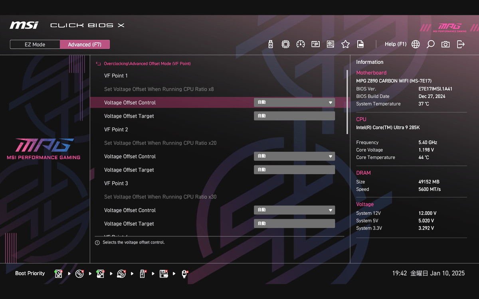
Task: Open VF Point 3 Voltage Offset Control dropdown
Action: pyautogui.click(x=294, y=210)
